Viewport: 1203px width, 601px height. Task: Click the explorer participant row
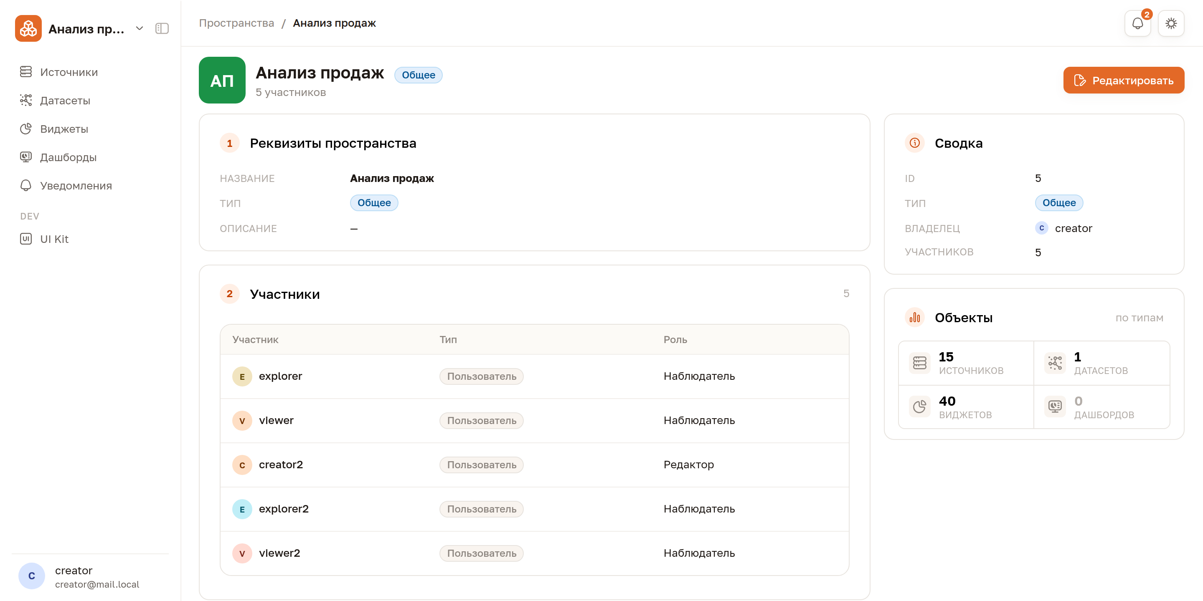coord(534,376)
